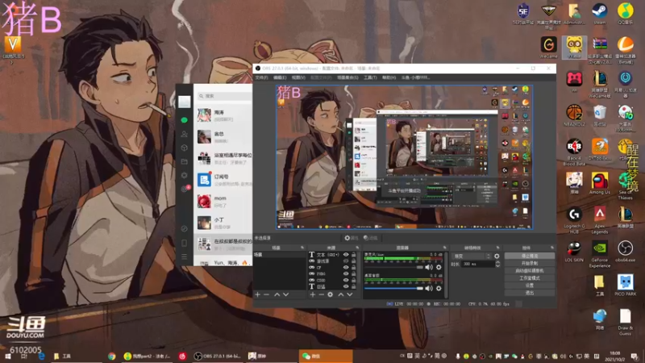Click 启动虚拟摄像机 virtual camera button
This screenshot has width=645, height=363.
pyautogui.click(x=530, y=271)
